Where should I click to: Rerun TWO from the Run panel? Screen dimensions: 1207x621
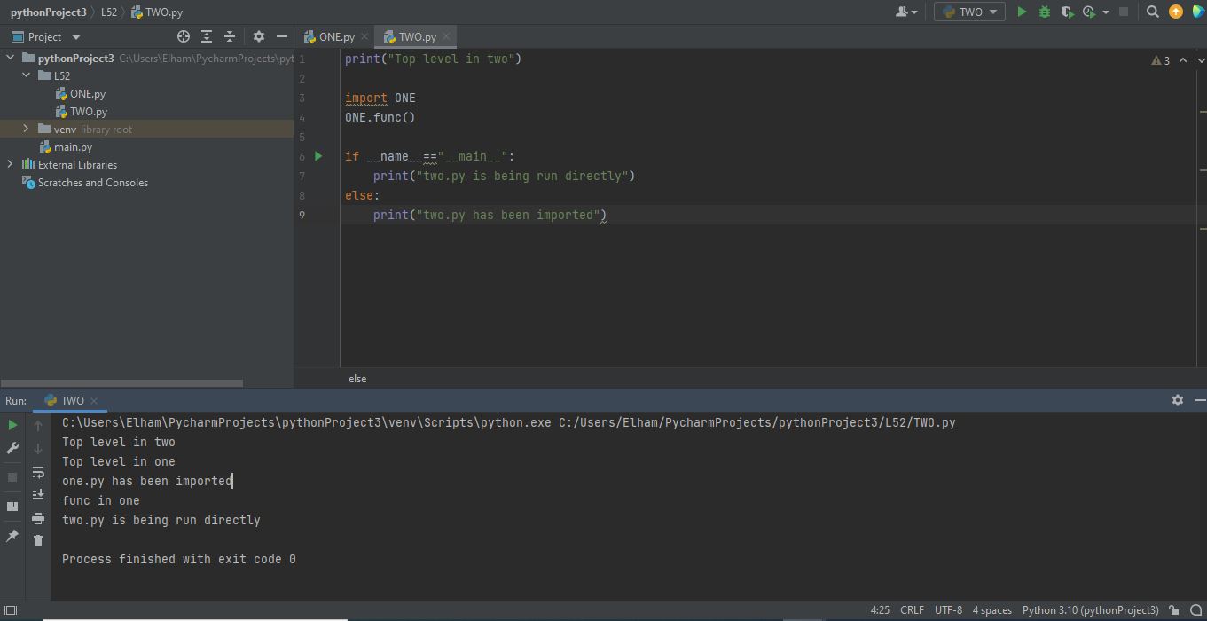click(x=12, y=426)
